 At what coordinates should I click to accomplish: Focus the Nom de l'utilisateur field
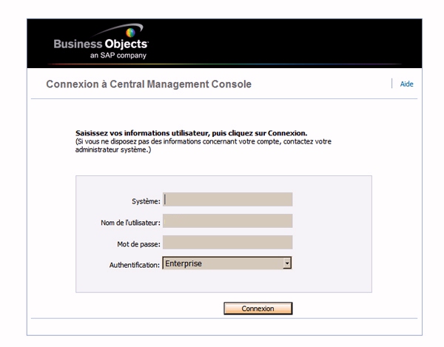pos(228,220)
